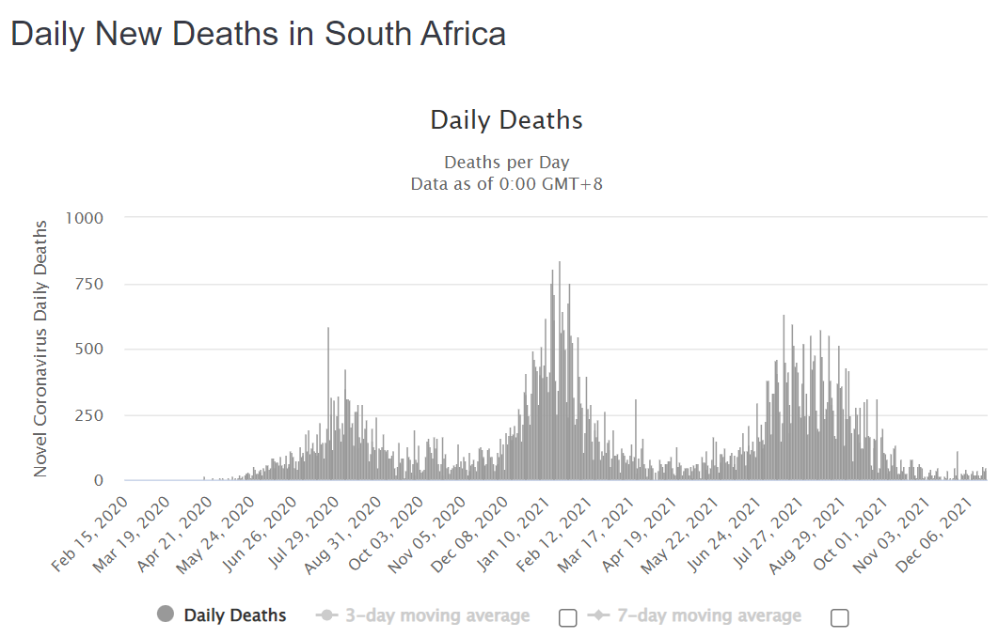Click the 1000 y-axis gridline label
This screenshot has width=998, height=638.
click(84, 218)
